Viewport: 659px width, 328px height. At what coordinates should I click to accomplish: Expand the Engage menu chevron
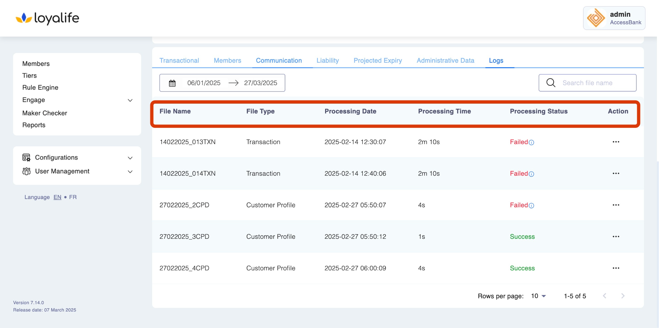(130, 100)
